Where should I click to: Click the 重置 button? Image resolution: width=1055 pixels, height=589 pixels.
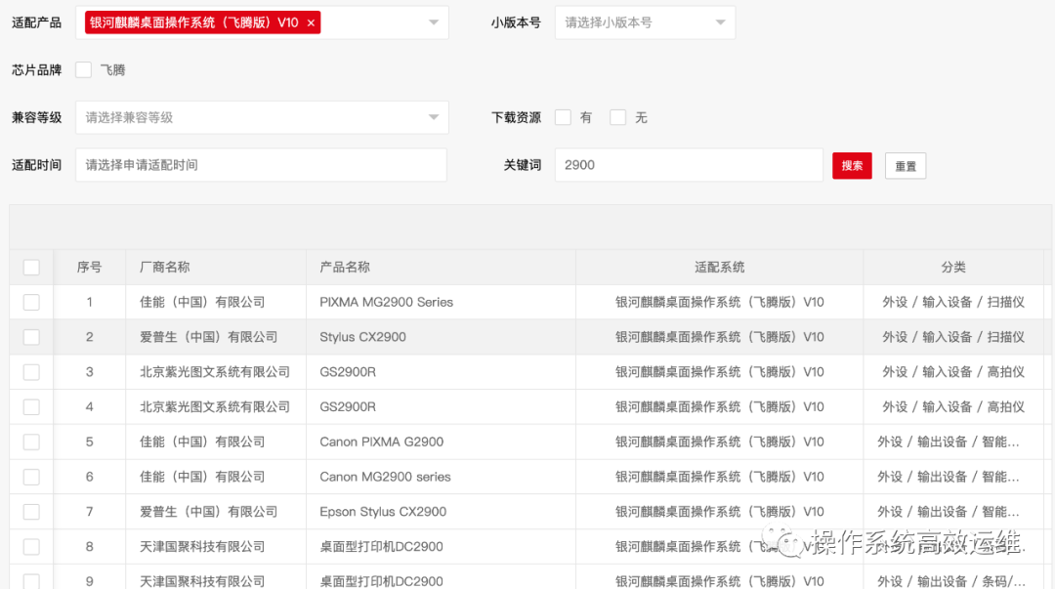(x=905, y=166)
